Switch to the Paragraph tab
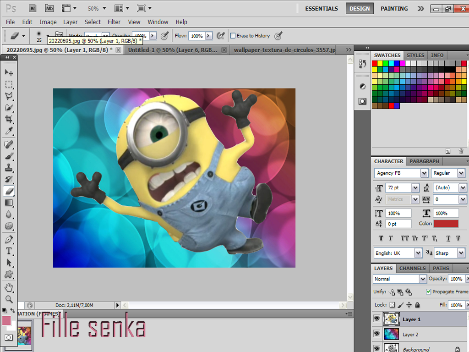The width and height of the screenshot is (469, 352). (x=424, y=161)
